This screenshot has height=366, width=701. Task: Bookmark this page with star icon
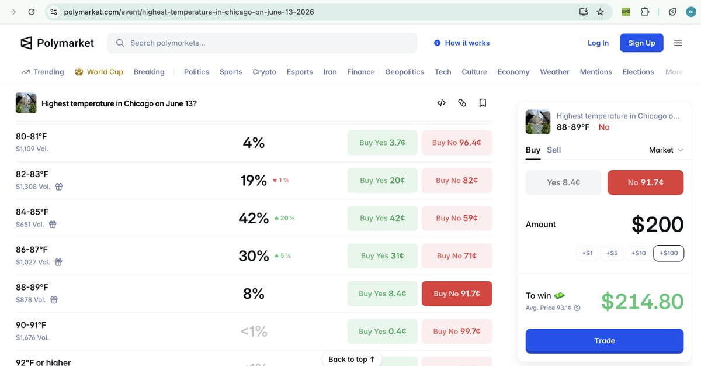point(600,12)
